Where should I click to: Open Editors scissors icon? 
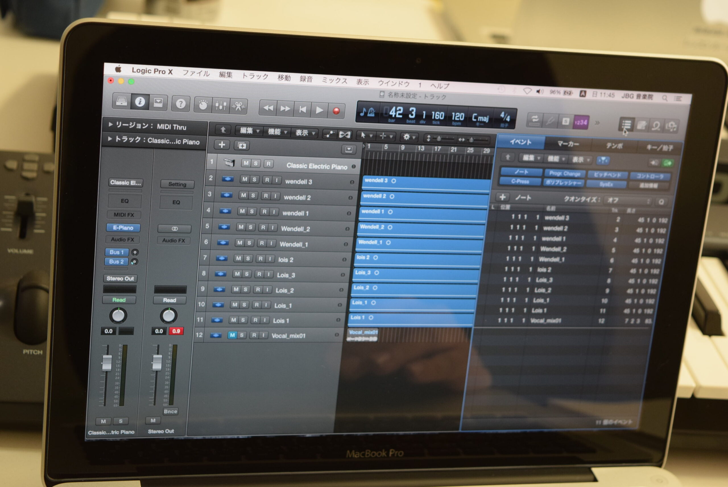pyautogui.click(x=238, y=106)
